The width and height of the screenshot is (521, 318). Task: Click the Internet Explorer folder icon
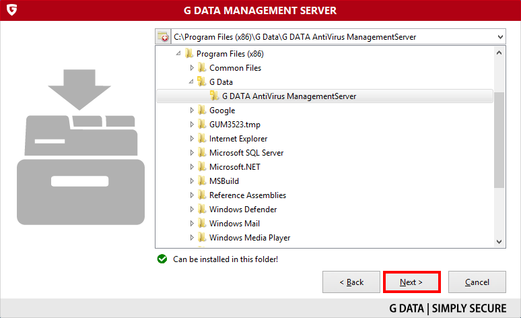tap(202, 138)
